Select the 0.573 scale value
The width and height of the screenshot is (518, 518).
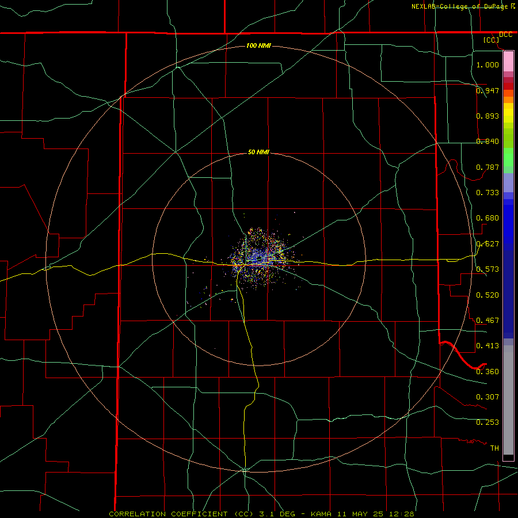[487, 269]
